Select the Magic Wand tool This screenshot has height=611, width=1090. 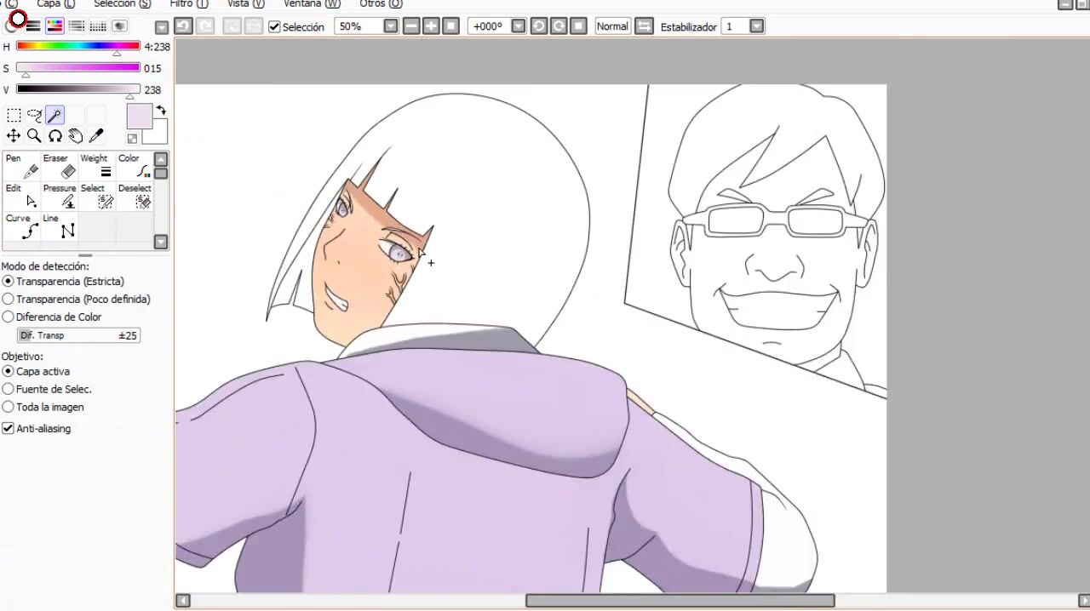[54, 115]
